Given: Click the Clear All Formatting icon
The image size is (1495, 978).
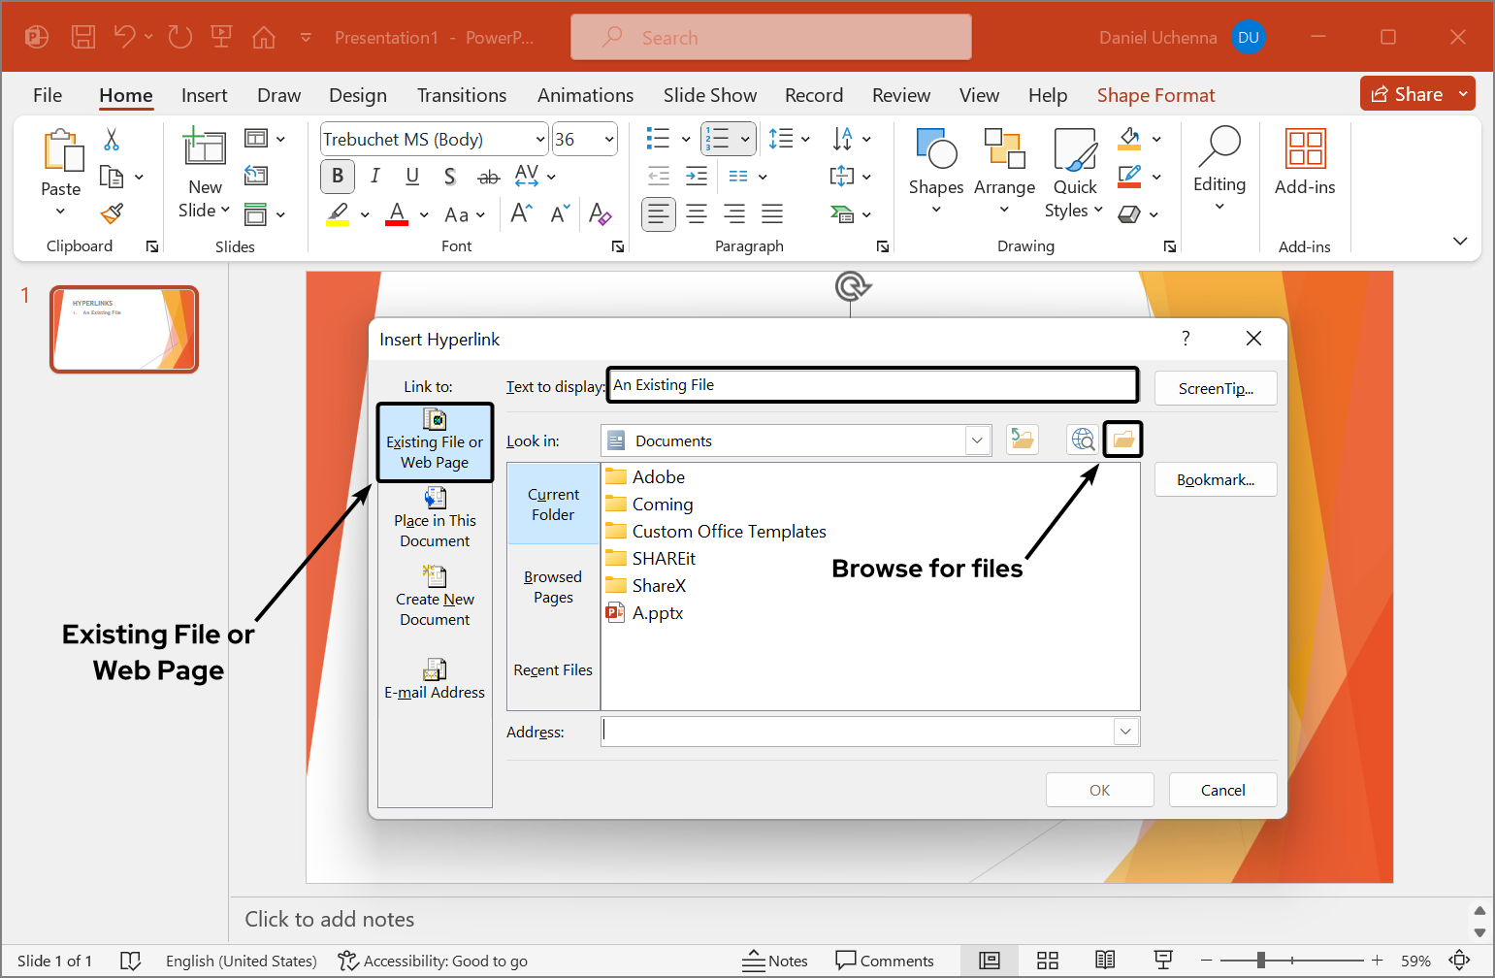Looking at the screenshot, I should [x=600, y=214].
